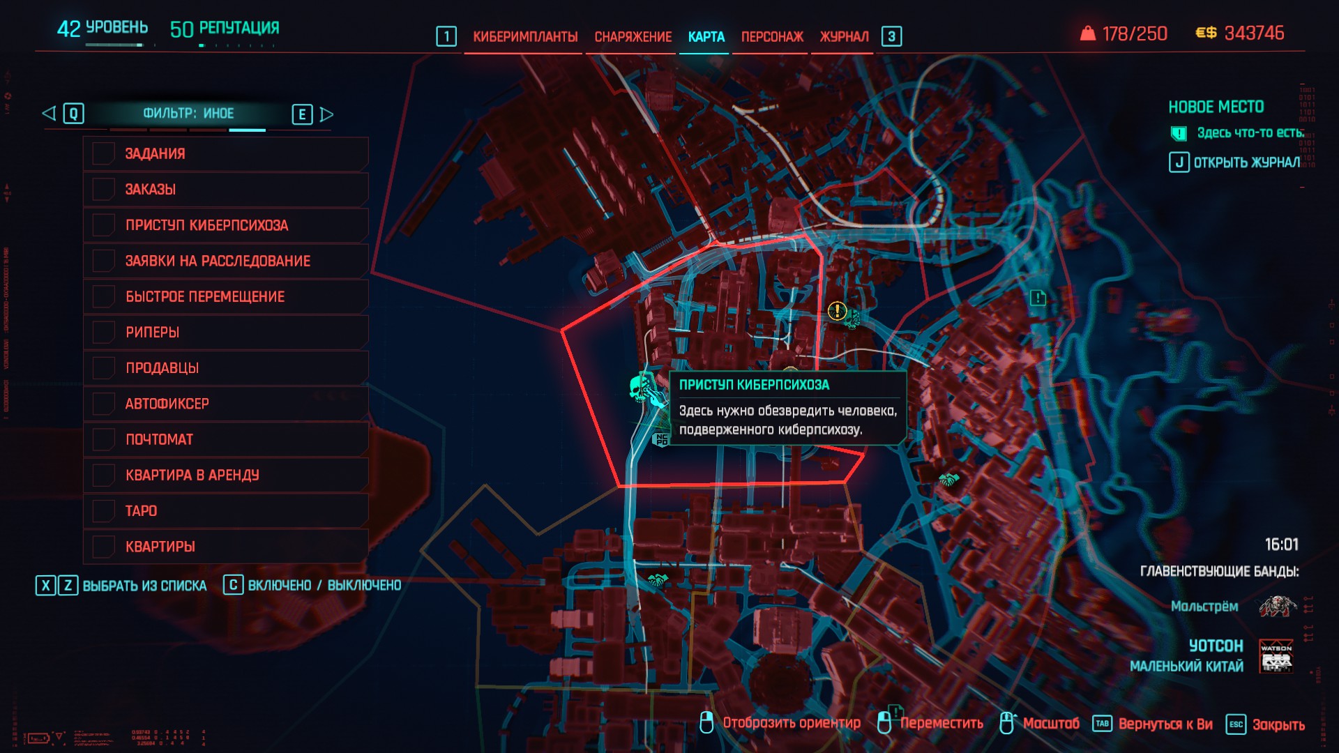Click the C key icon

[233, 585]
